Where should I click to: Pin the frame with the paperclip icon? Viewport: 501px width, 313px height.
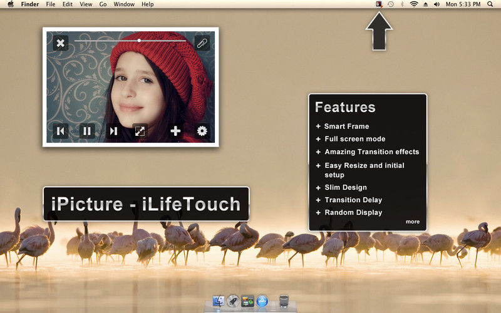(202, 43)
